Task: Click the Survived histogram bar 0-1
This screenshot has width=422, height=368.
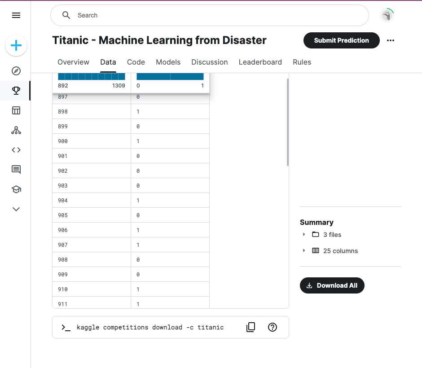Action: point(170,77)
